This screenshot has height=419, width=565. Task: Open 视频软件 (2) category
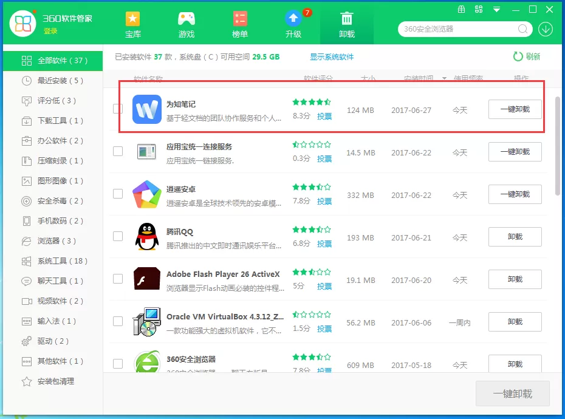53,301
